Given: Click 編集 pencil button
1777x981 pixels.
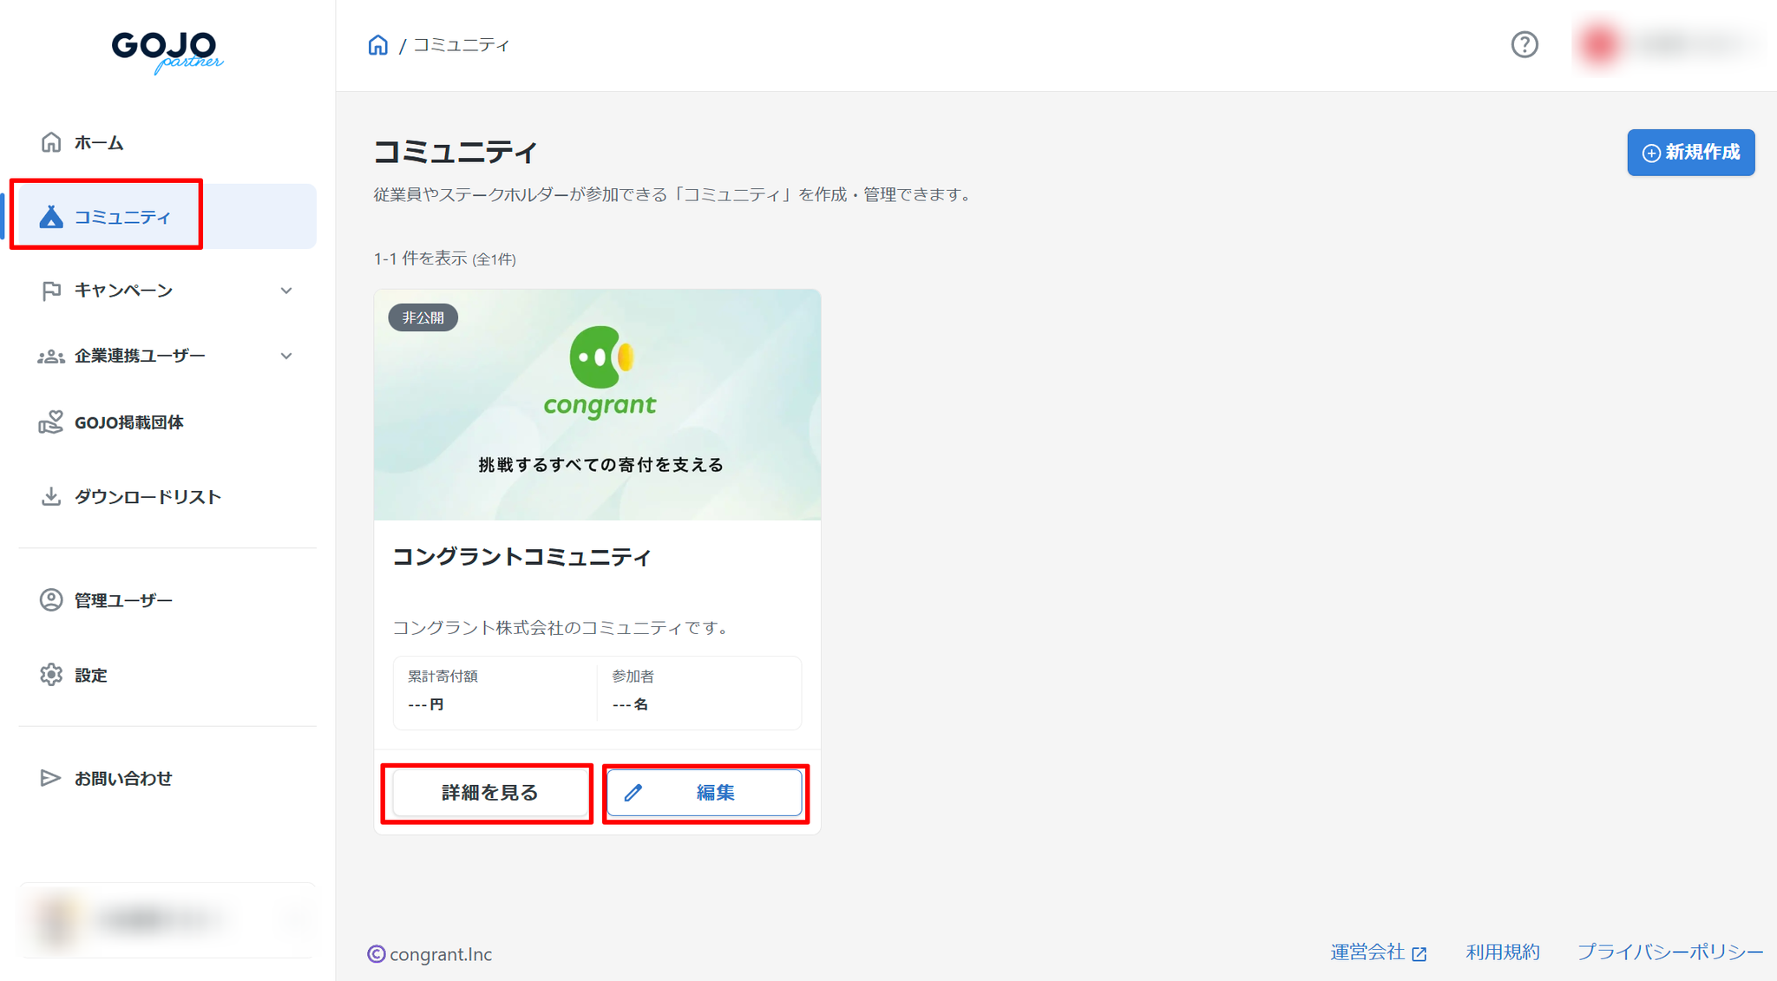Looking at the screenshot, I should pos(705,793).
